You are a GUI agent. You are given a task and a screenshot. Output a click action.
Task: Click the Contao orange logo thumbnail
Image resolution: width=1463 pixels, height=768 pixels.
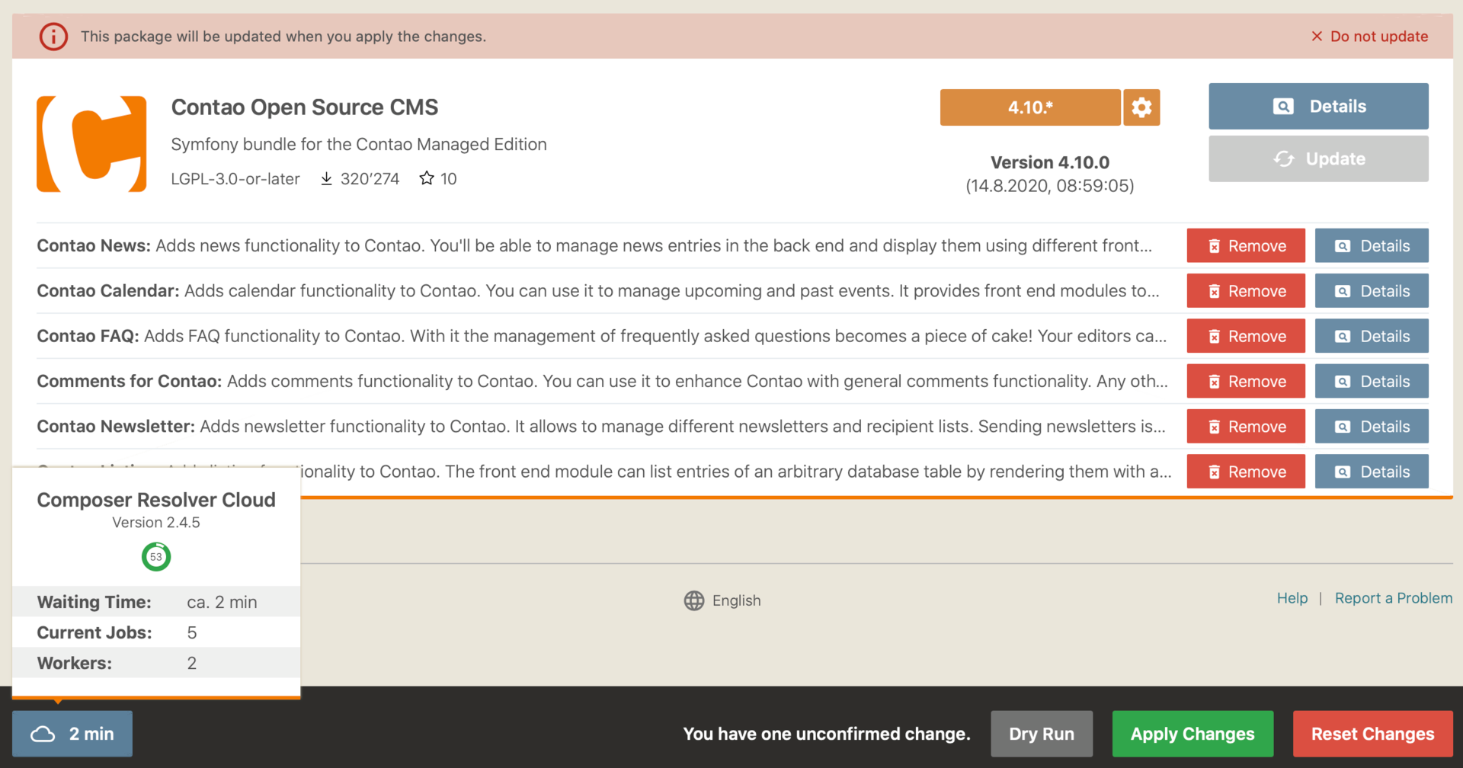coord(91,144)
